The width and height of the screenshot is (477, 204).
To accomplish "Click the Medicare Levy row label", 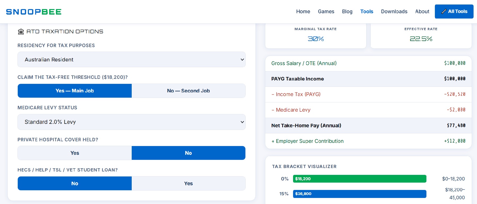I will 291,110.
